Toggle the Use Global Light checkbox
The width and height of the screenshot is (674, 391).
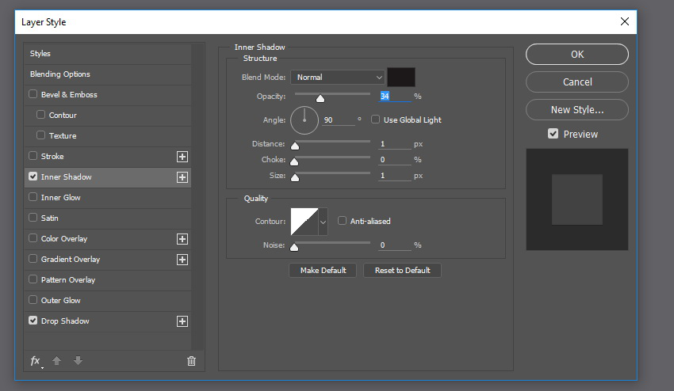pyautogui.click(x=375, y=120)
